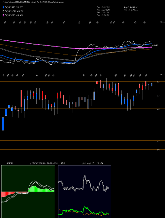Click the 'Pre V: 0.009 M' value
Screen dimensions: 165x218
point(131,10)
